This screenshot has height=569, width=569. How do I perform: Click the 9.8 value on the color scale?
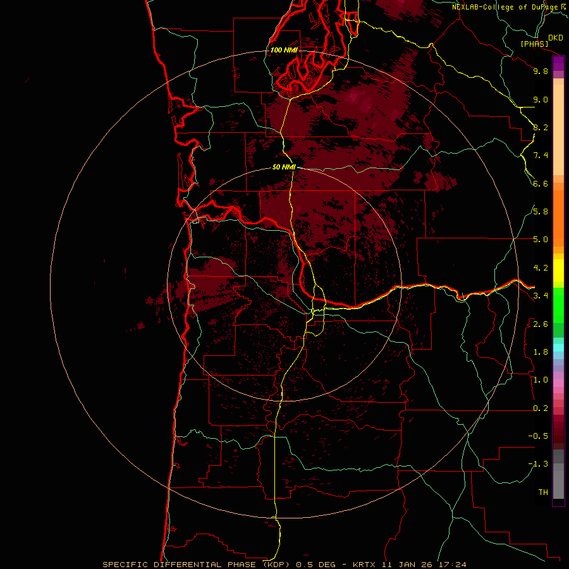(541, 71)
